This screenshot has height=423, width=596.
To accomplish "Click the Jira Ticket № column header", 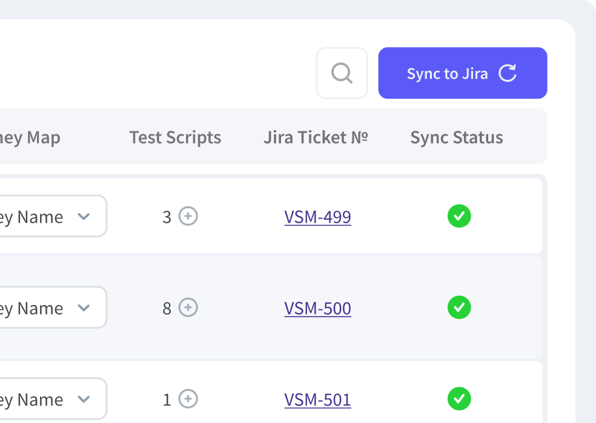I will tap(316, 137).
